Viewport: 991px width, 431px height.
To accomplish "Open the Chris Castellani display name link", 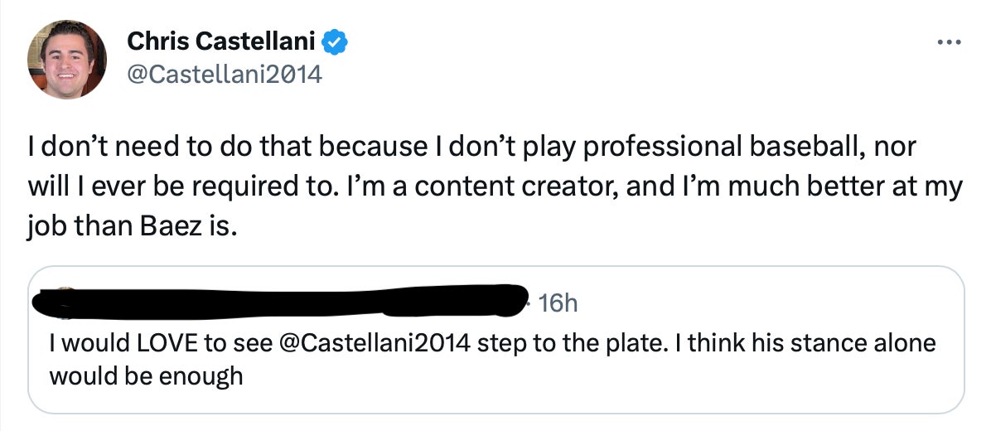I will (x=221, y=41).
